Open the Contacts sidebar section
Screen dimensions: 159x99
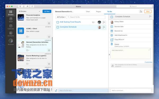11,34
